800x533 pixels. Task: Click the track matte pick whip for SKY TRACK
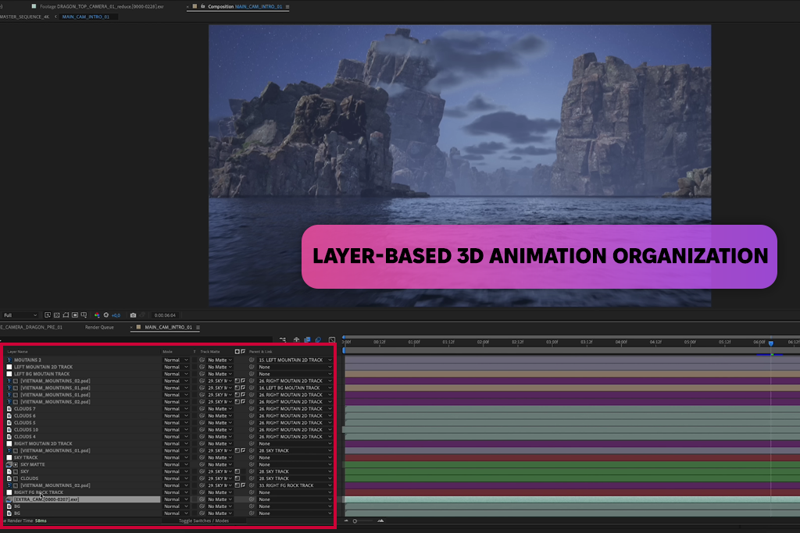pos(202,457)
